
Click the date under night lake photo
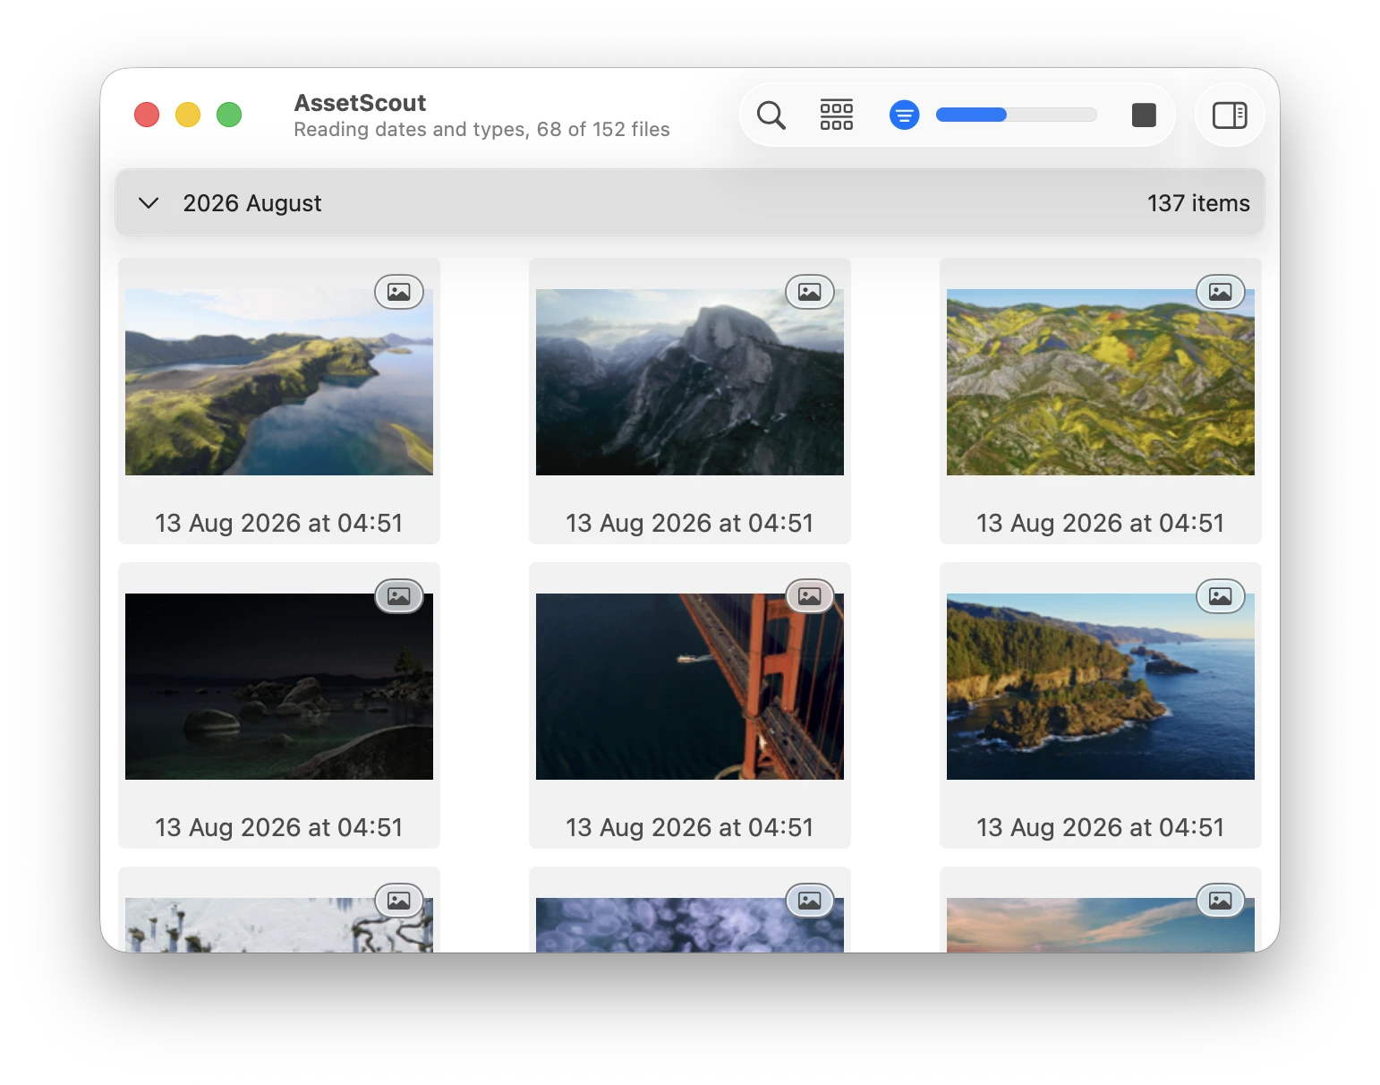pos(279,827)
